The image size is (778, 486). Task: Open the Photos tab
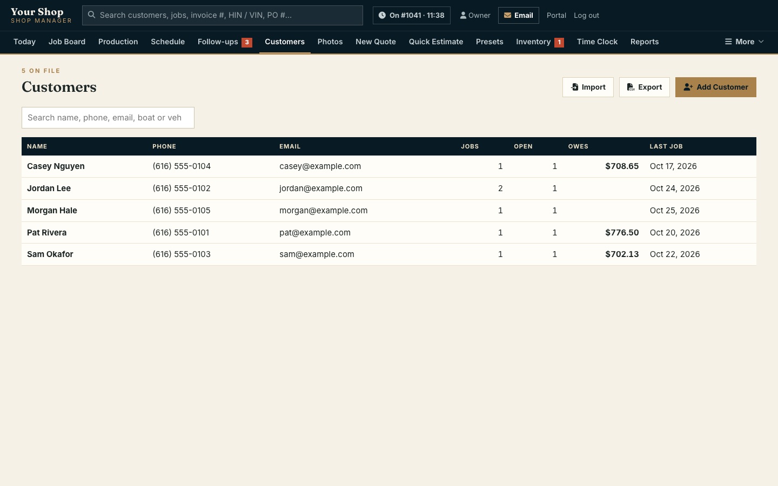[x=330, y=42]
